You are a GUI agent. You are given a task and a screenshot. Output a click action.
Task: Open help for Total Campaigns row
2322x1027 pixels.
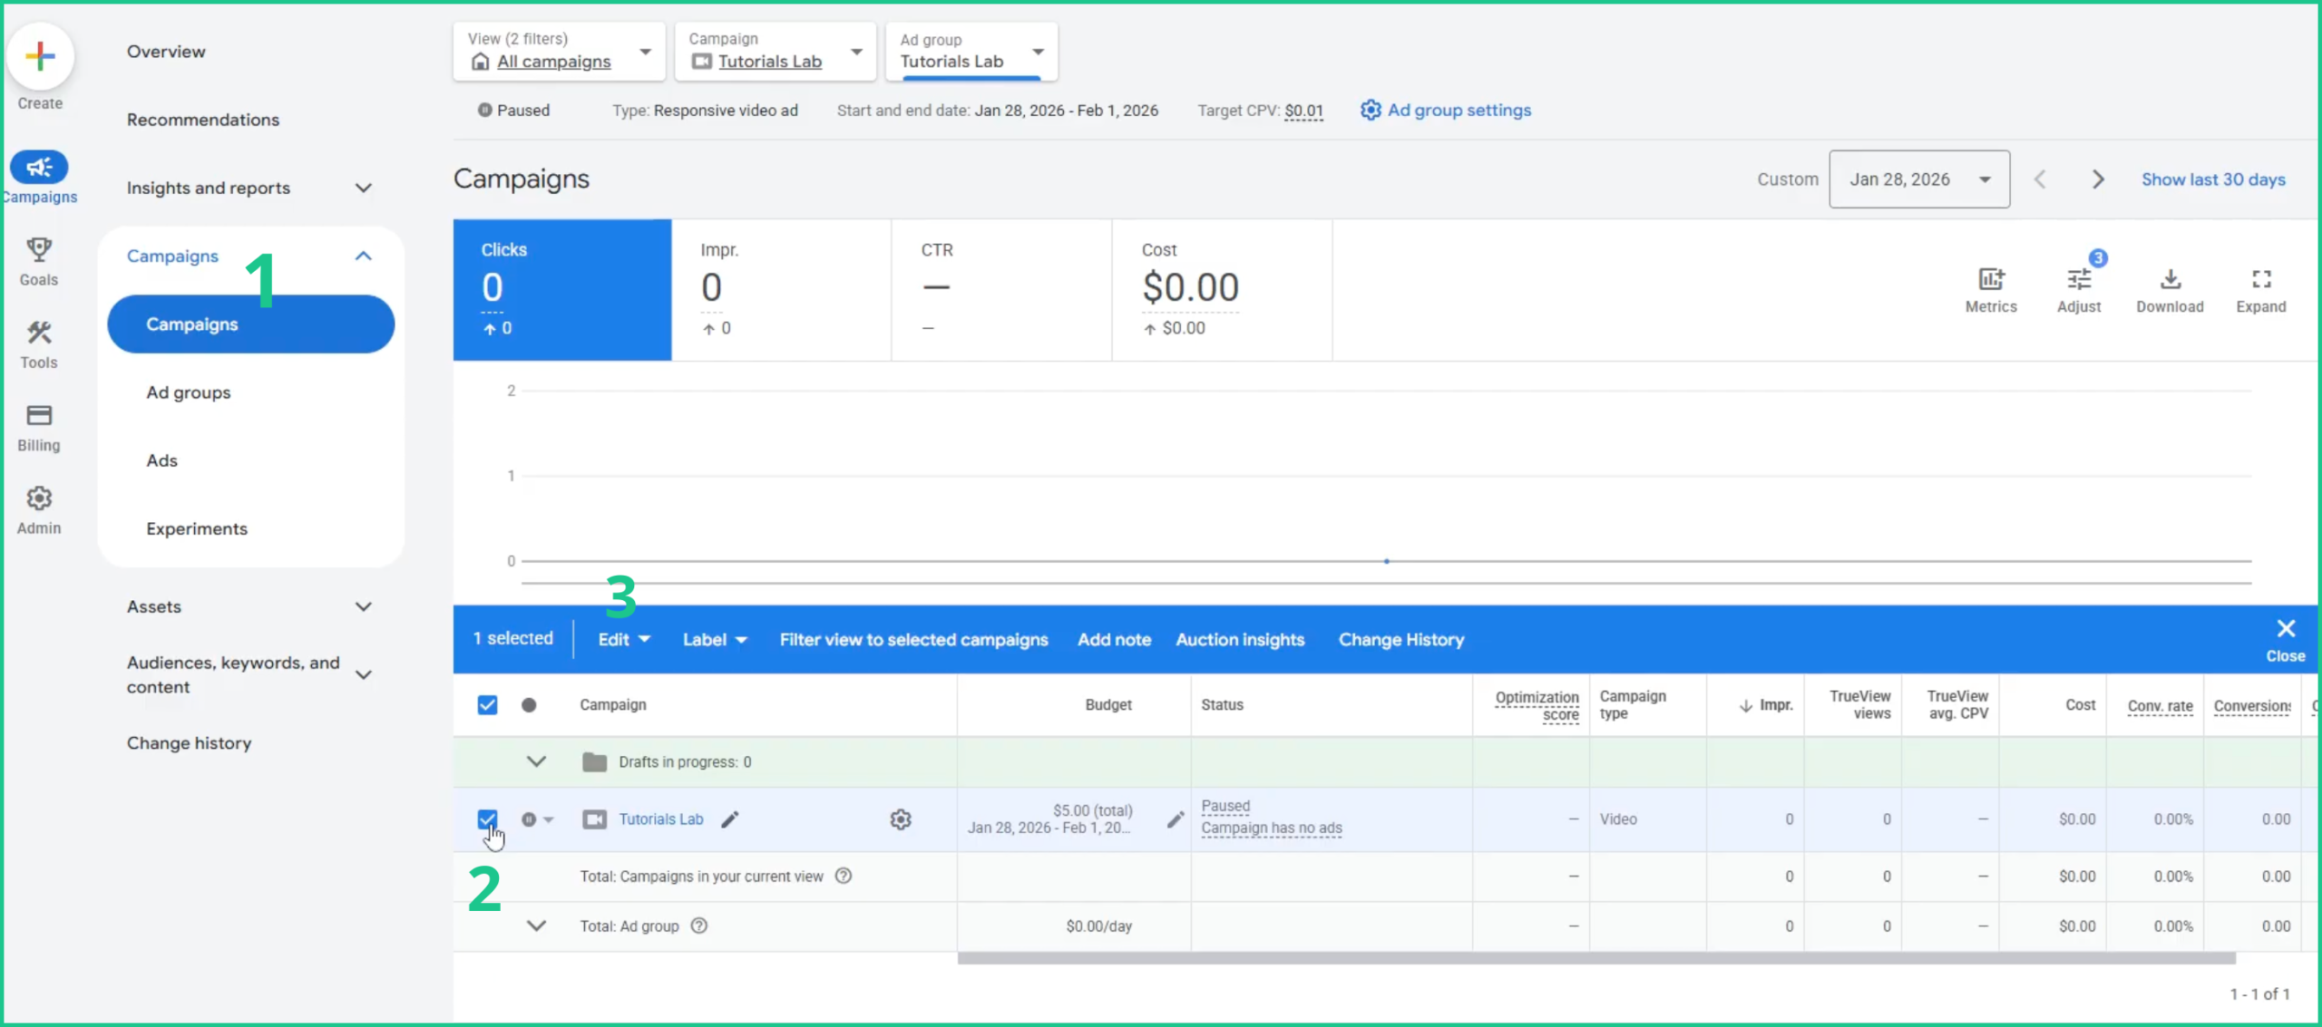tap(844, 876)
